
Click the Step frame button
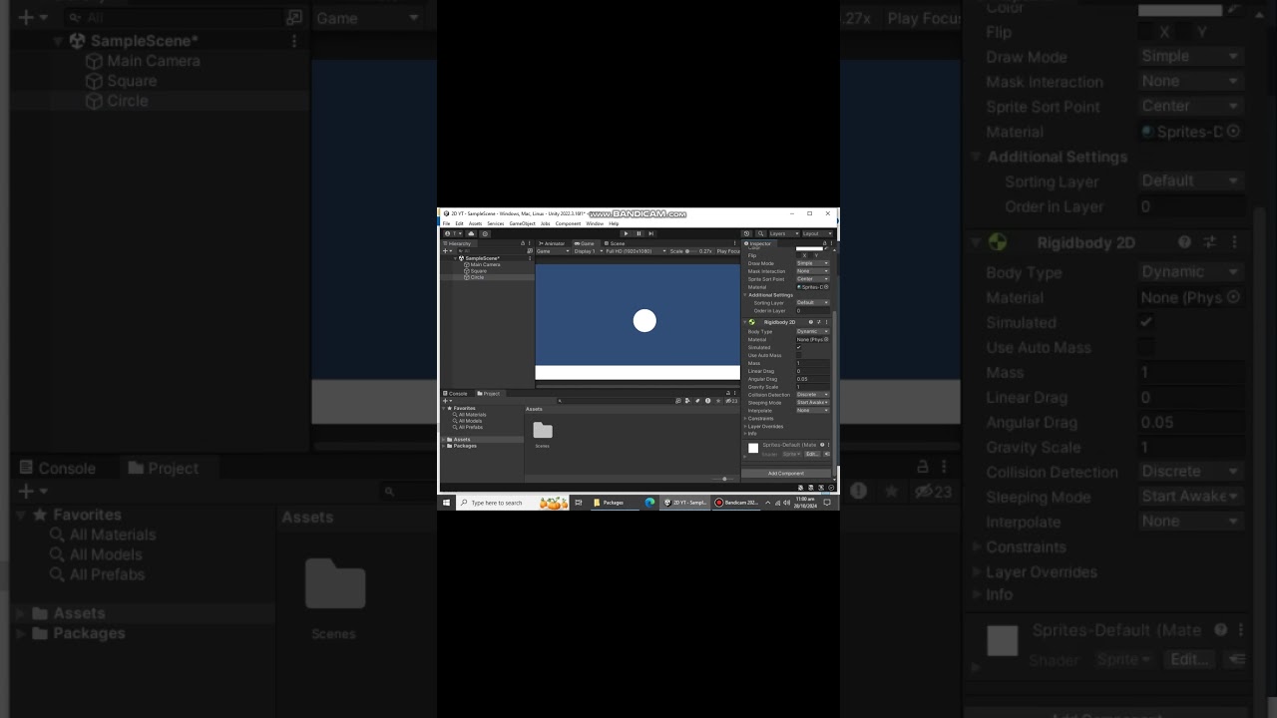pos(651,233)
